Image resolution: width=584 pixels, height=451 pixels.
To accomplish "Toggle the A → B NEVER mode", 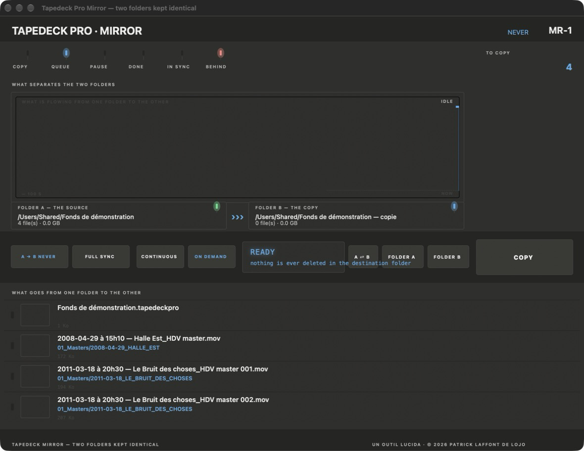I will [40, 256].
